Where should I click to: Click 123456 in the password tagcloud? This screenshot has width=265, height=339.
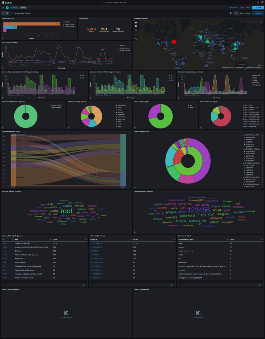pyautogui.click(x=199, y=210)
